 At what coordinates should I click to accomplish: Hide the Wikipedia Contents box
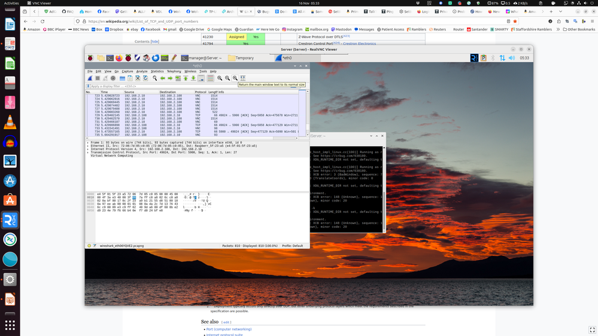(154, 41)
